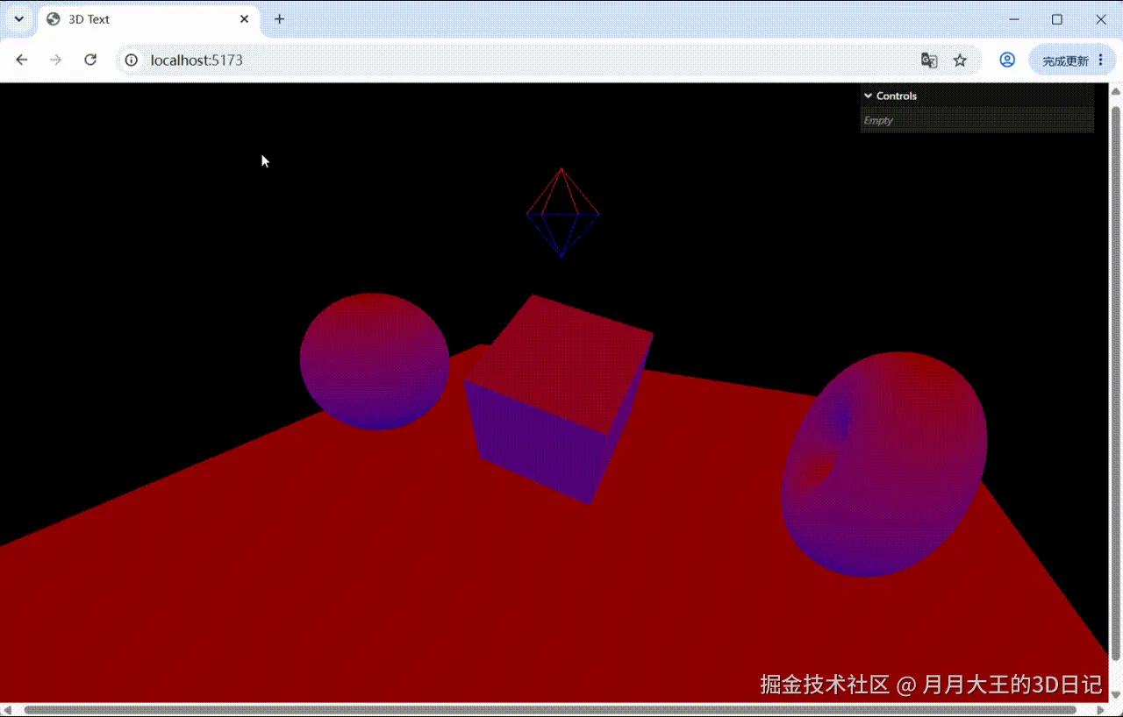
Task: Focus the localhost:5173 address bar
Action: 548,60
